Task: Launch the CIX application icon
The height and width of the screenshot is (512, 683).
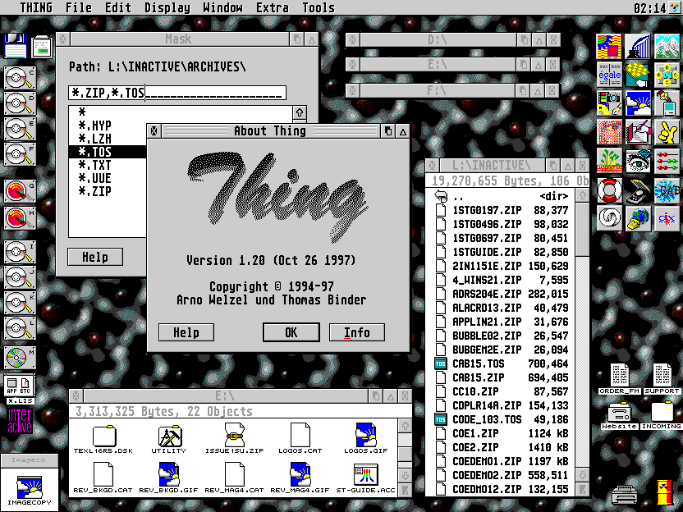Action: pyautogui.click(x=667, y=218)
